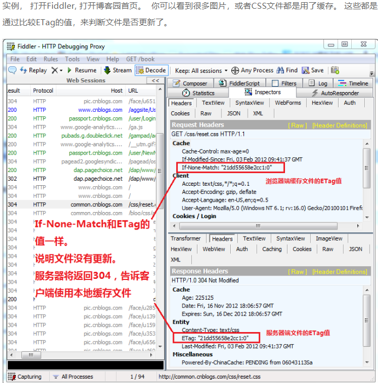Click the GET /book menu item
This screenshot has width=378, height=383.
(x=140, y=59)
